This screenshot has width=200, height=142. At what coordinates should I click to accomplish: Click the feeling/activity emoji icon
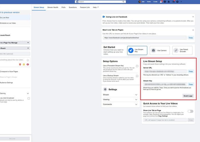24,64
